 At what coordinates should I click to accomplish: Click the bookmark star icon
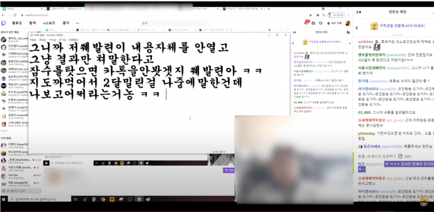tap(311, 15)
